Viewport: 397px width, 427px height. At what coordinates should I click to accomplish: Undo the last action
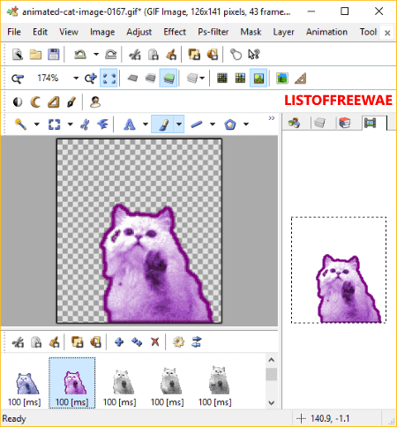point(80,55)
